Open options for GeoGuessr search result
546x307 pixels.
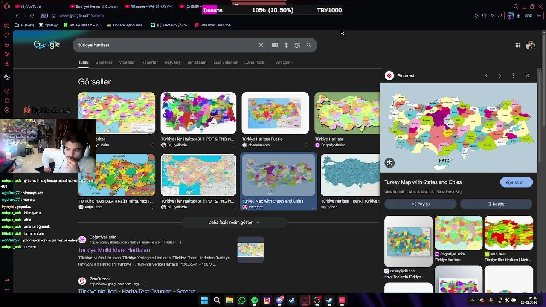click(x=145, y=284)
